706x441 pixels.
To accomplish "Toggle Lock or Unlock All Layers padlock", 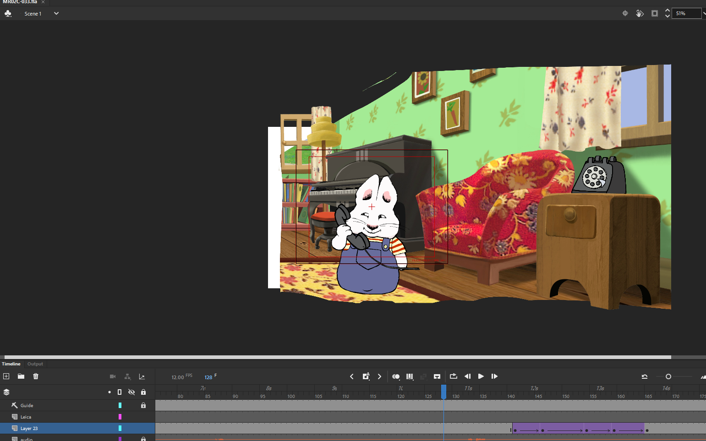I will [x=143, y=392].
